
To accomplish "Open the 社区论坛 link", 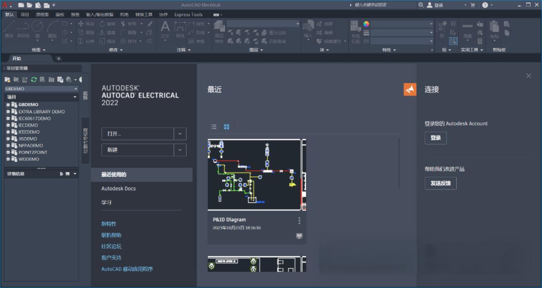I will coord(111,246).
